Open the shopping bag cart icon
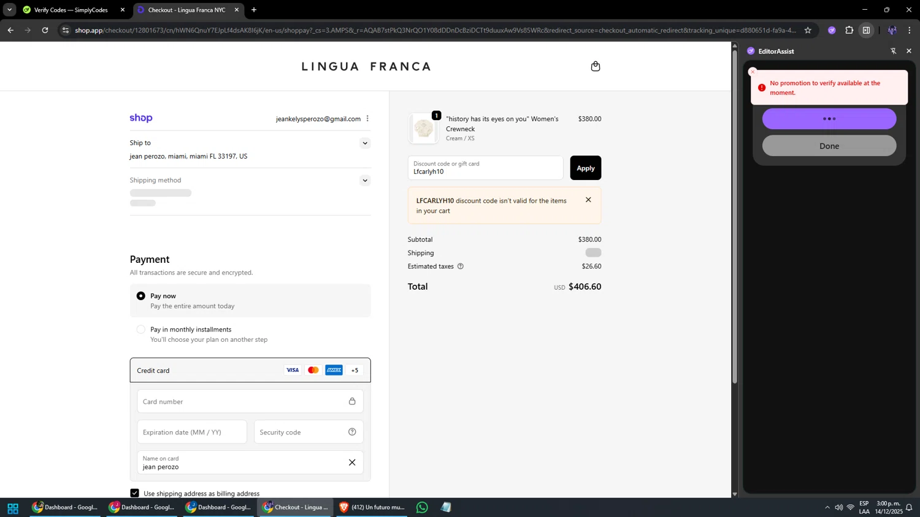The height and width of the screenshot is (517, 920). tap(595, 66)
